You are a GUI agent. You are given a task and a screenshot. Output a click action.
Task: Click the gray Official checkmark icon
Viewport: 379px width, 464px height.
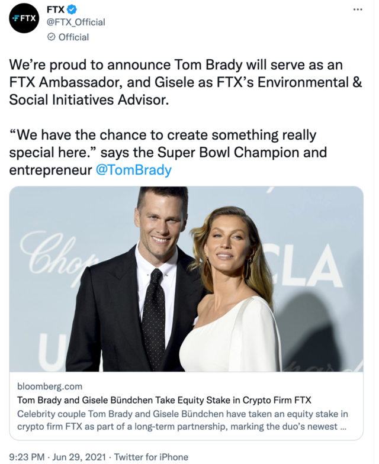tap(51, 37)
